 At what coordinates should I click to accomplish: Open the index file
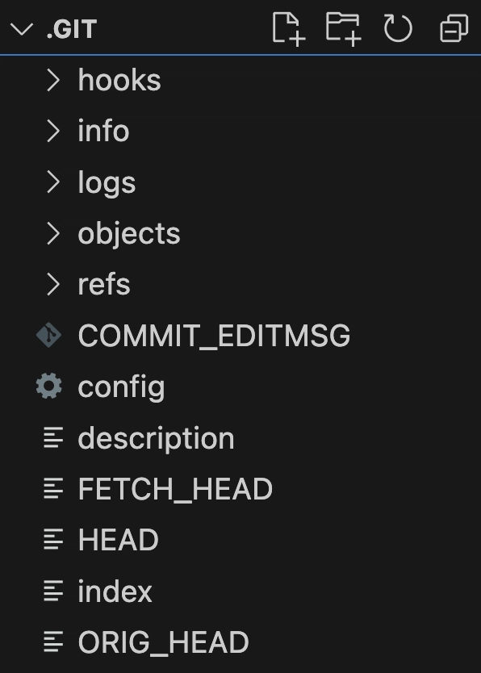[240, 591]
